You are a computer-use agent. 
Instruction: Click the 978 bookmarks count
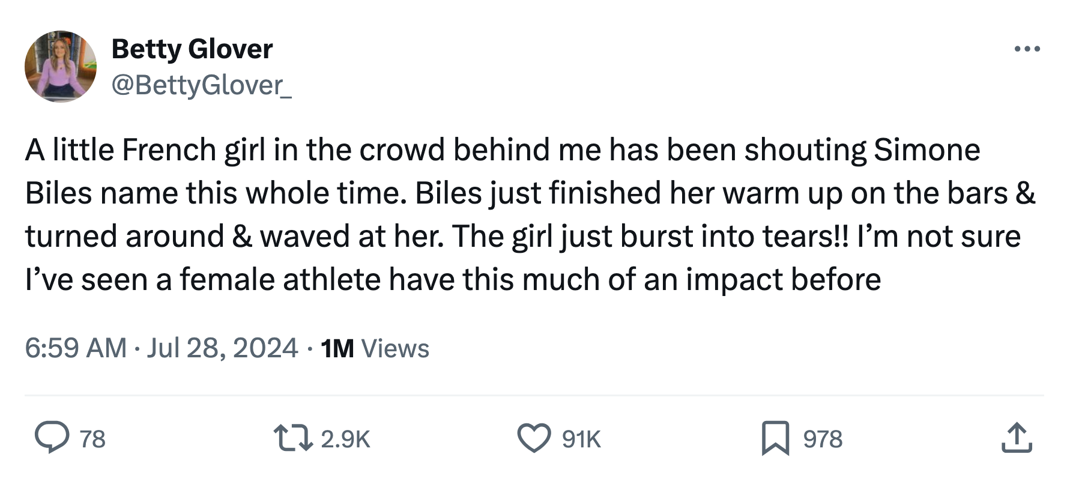pos(823,439)
